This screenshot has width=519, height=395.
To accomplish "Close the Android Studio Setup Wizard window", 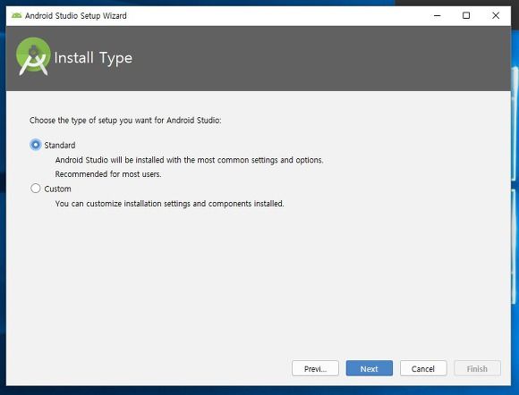I will 496,15.
